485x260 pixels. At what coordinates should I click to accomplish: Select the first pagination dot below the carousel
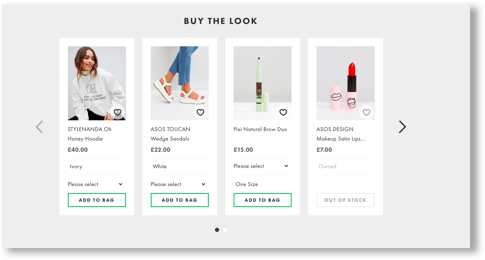[217, 230]
